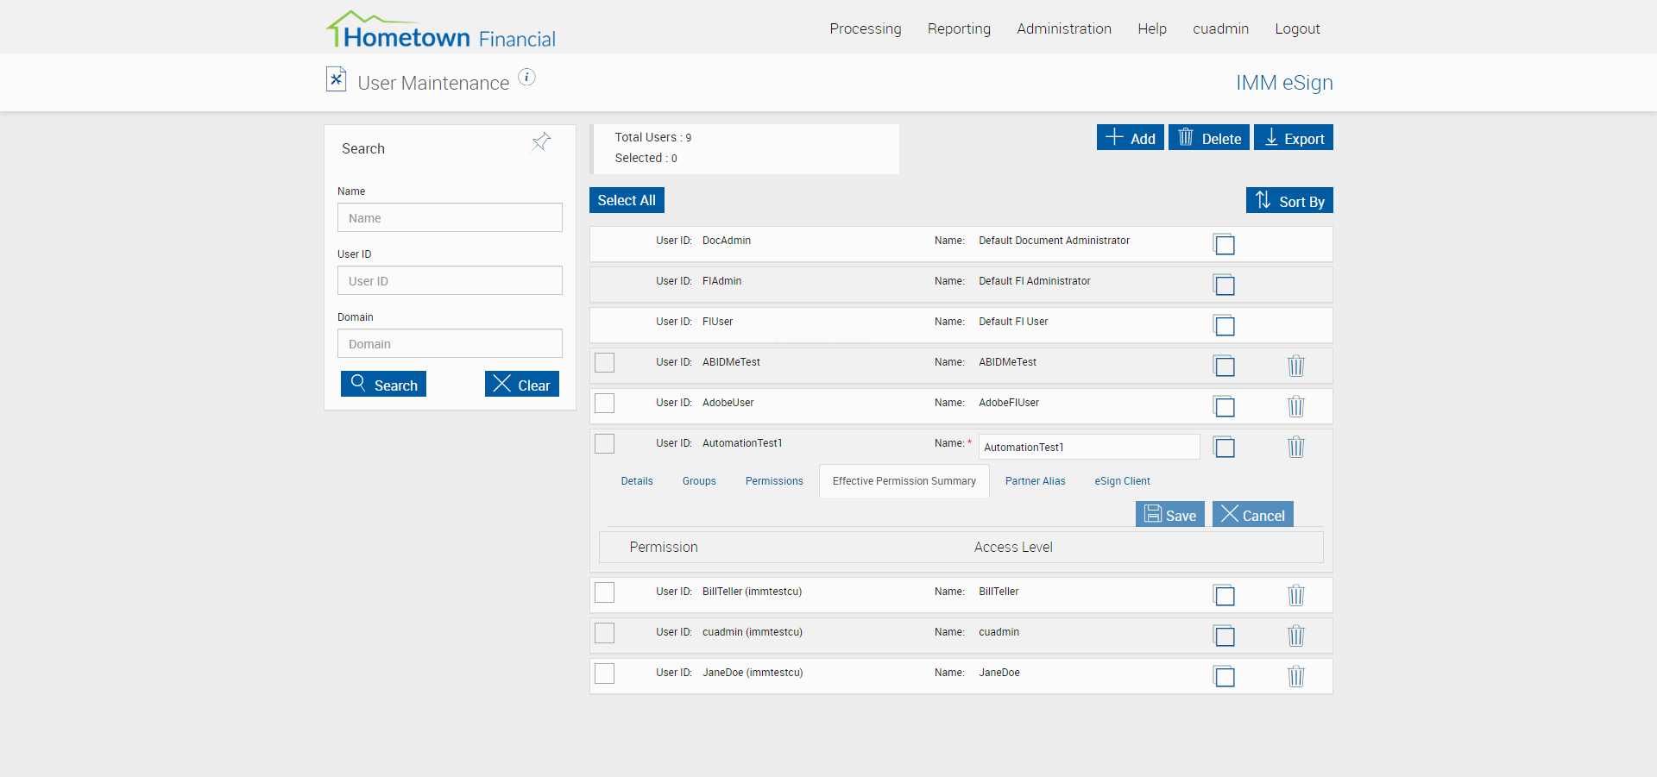
Task: Toggle the BillTeller row checkbox
Action: (605, 592)
